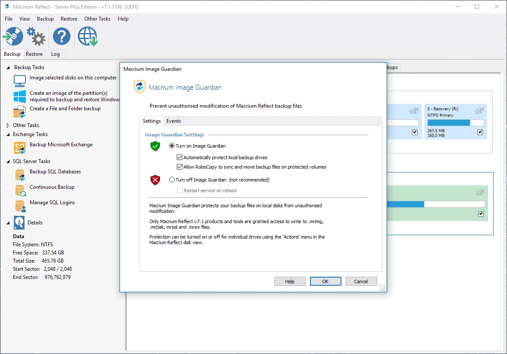
Task: Open the Restore menu
Action: pos(69,19)
